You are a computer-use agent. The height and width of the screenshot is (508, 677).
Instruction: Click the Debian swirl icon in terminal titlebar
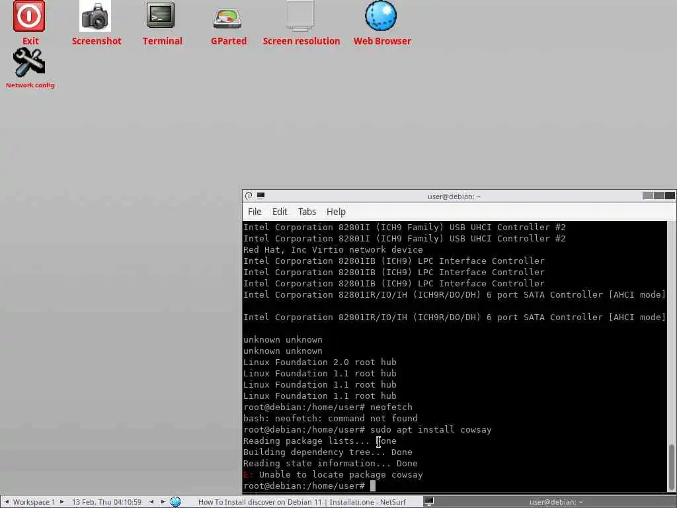point(249,196)
